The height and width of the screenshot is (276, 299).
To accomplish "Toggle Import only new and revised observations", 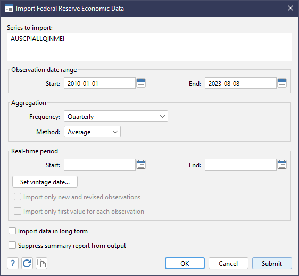I will pos(18,197).
